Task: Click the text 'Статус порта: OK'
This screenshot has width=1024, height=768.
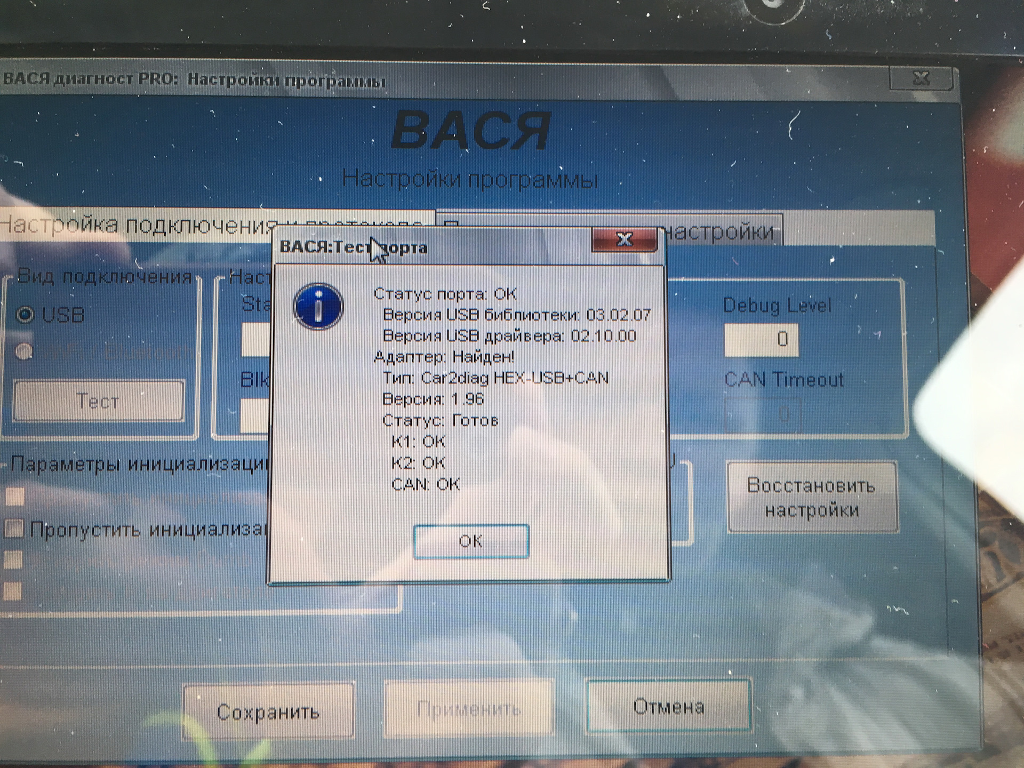Action: 445,294
